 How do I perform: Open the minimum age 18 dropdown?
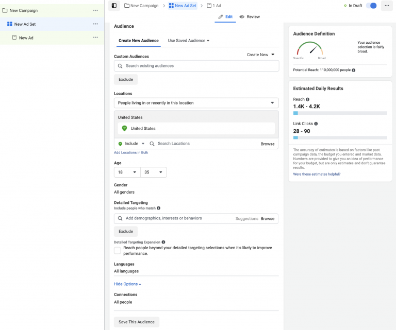point(127,172)
